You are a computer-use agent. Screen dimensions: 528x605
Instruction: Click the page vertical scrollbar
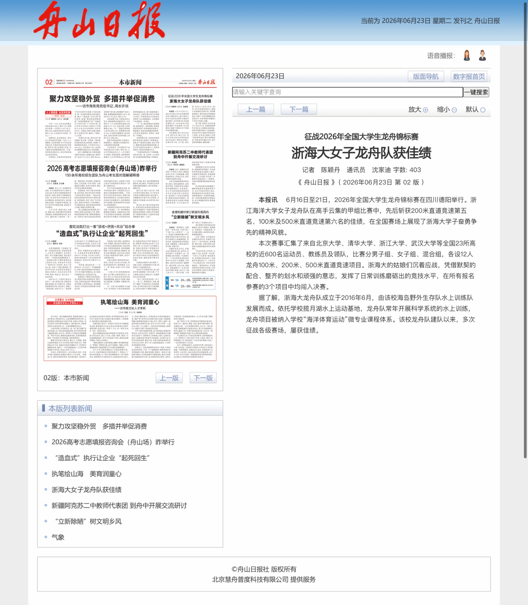(525, 230)
